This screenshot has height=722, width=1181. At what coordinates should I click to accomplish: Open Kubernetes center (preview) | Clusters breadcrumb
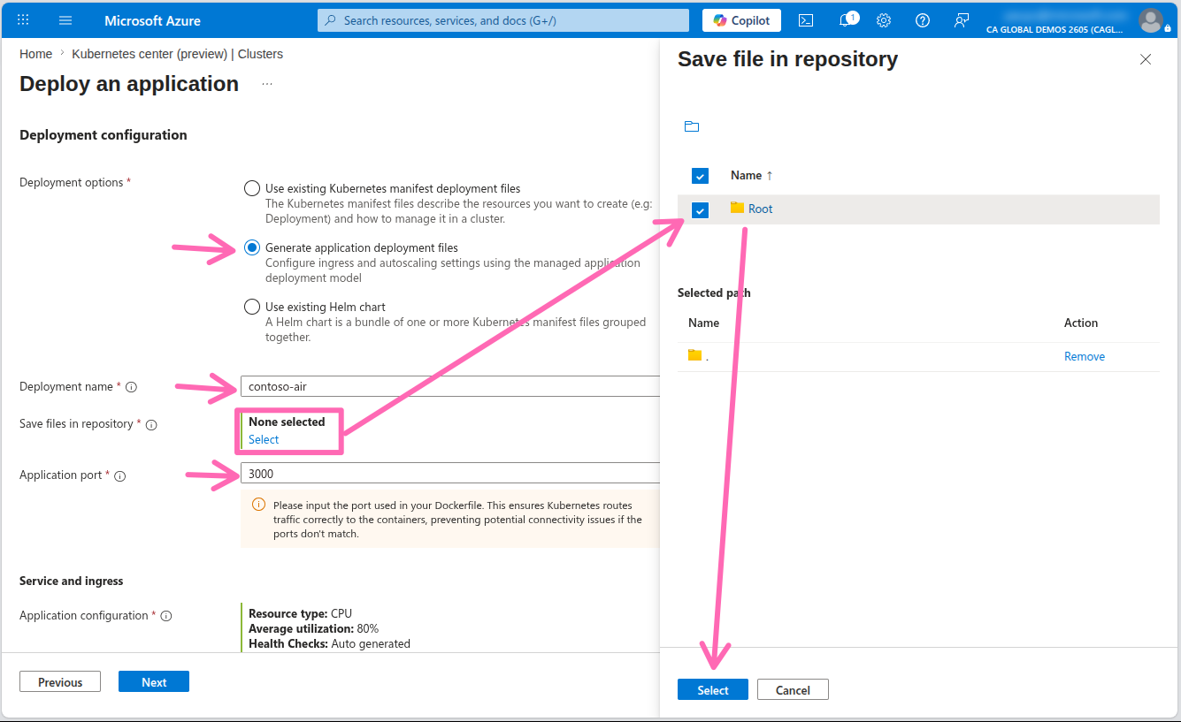pos(177,54)
